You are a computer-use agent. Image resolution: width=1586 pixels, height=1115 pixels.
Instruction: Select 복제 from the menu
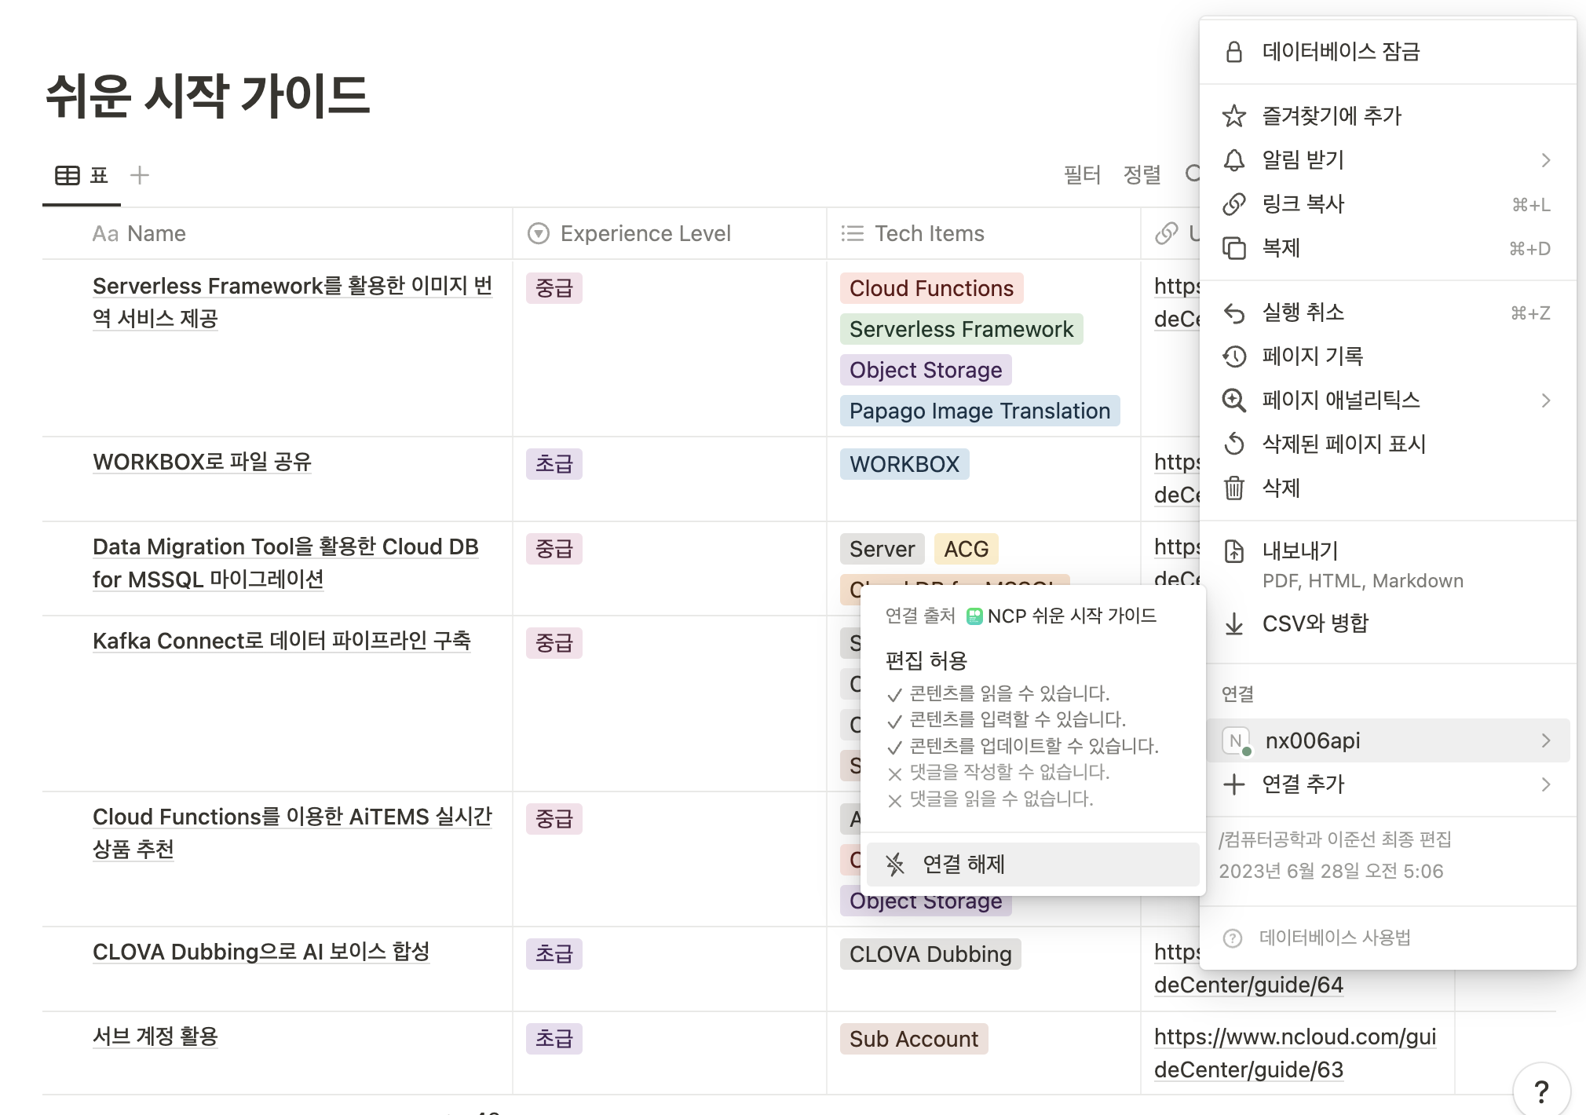click(x=1281, y=248)
